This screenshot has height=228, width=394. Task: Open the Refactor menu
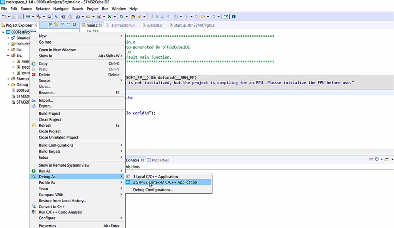click(x=43, y=9)
